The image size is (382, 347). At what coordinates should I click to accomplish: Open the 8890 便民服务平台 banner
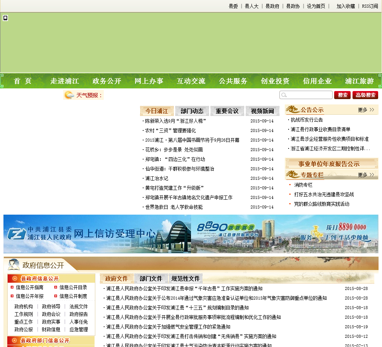click(284, 234)
